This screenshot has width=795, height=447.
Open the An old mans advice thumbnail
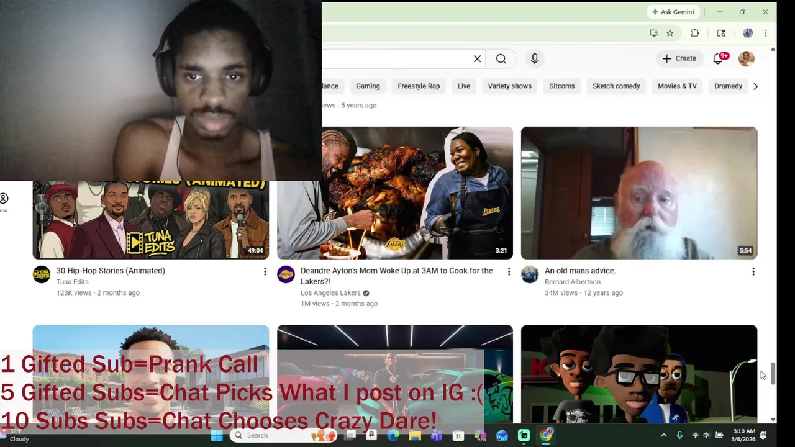(x=639, y=192)
